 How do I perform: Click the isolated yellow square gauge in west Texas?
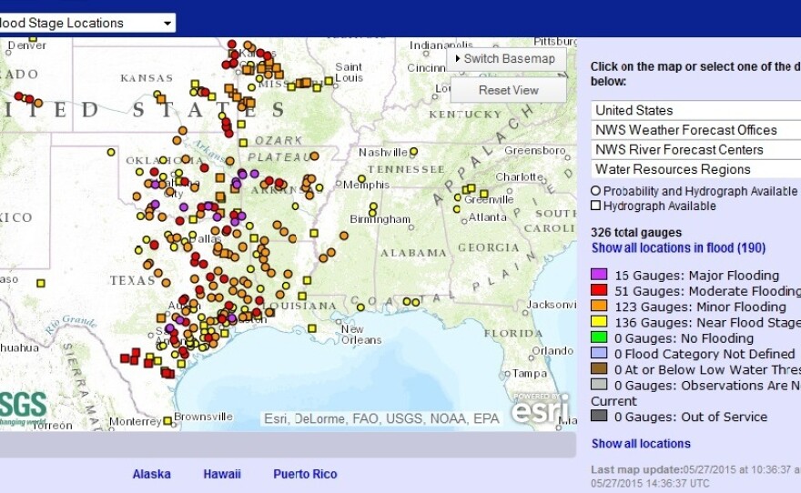[x=40, y=283]
